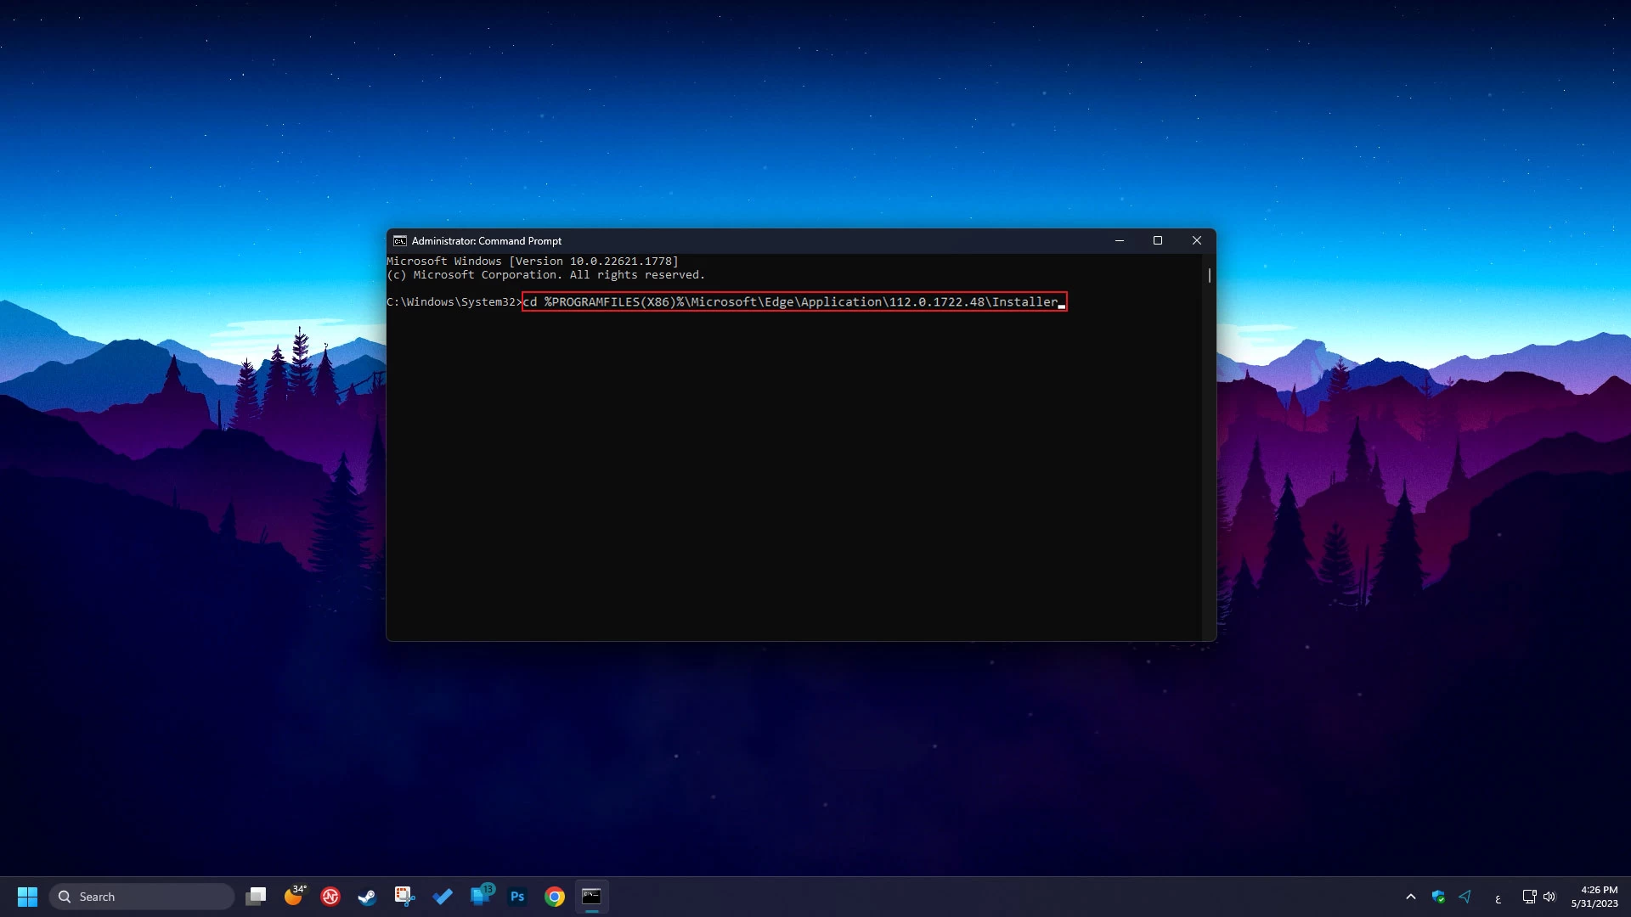
Task: Open the weather widget showing 34°
Action: click(x=295, y=896)
